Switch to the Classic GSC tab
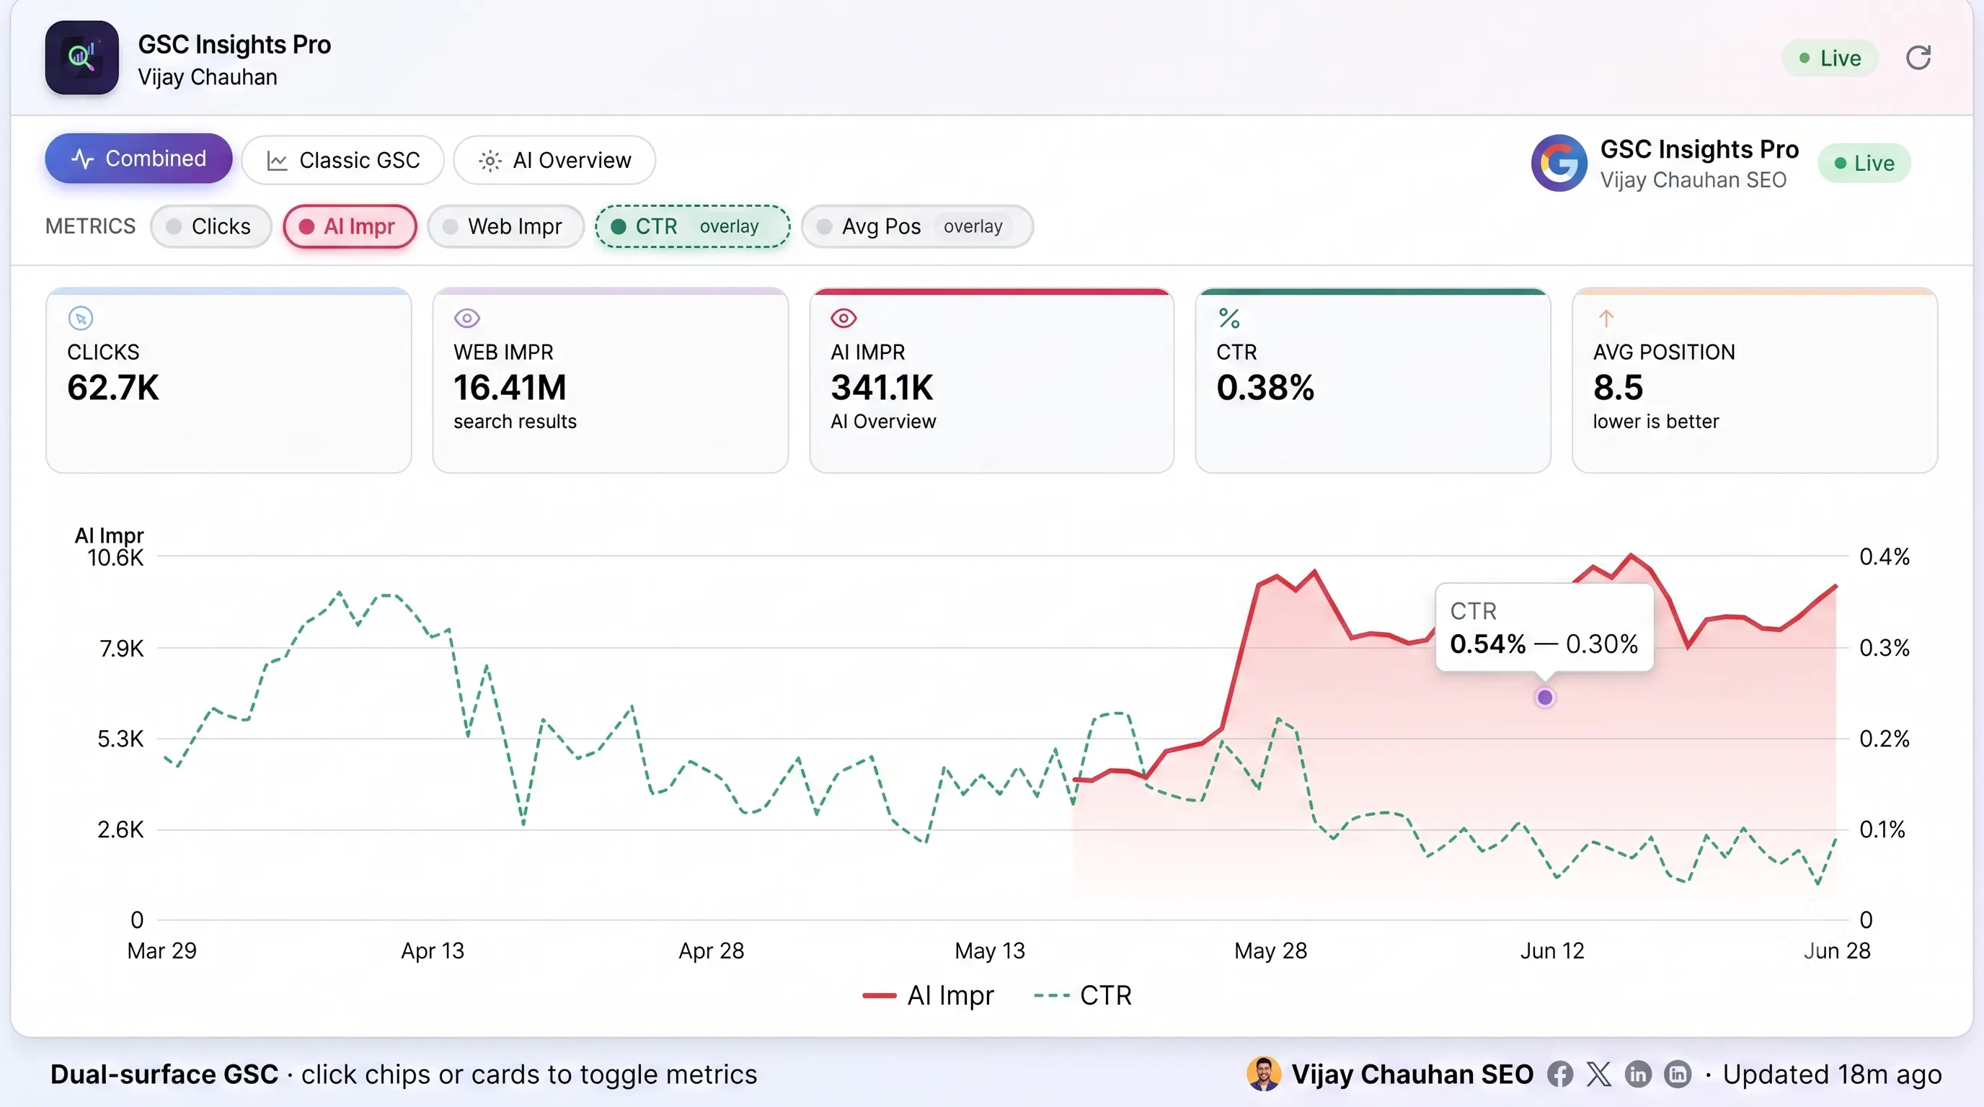Image resolution: width=1984 pixels, height=1107 pixels. coord(342,160)
